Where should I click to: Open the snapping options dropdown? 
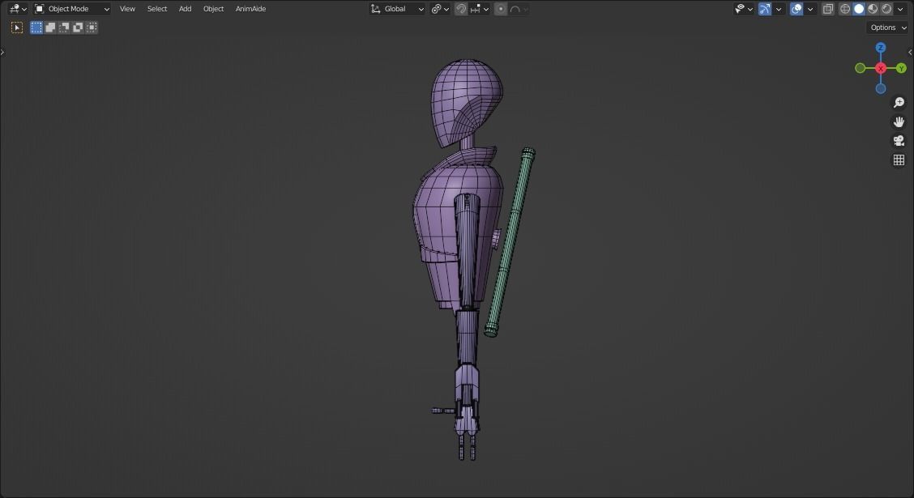coord(480,9)
